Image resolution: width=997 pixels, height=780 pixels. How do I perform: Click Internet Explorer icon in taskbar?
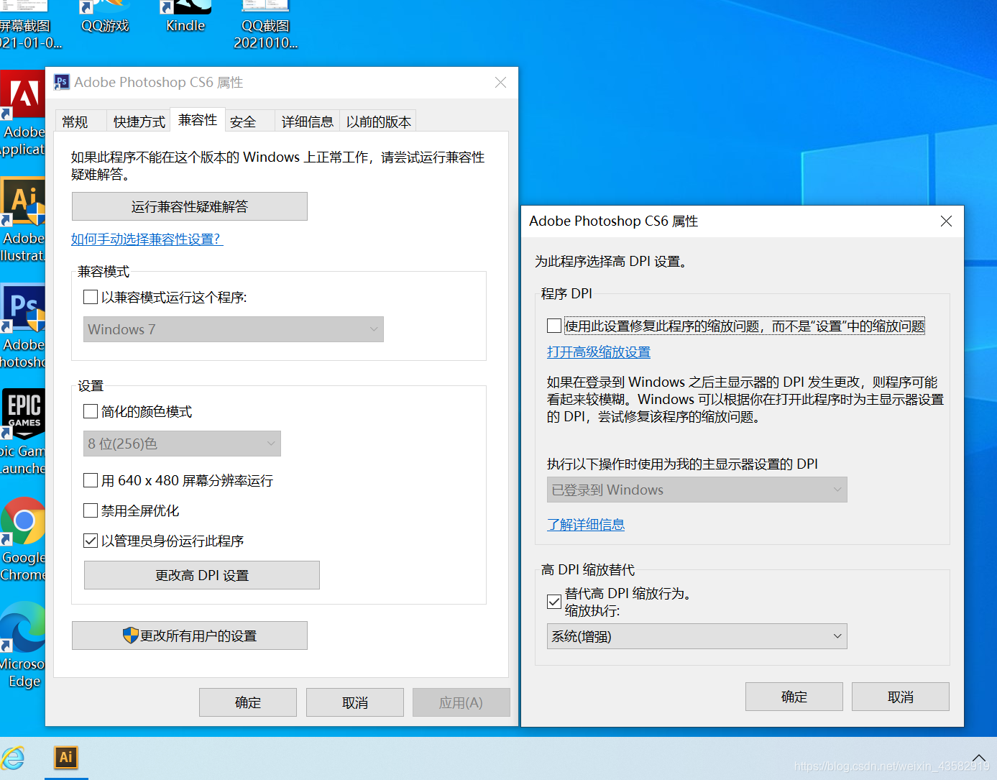tap(13, 758)
